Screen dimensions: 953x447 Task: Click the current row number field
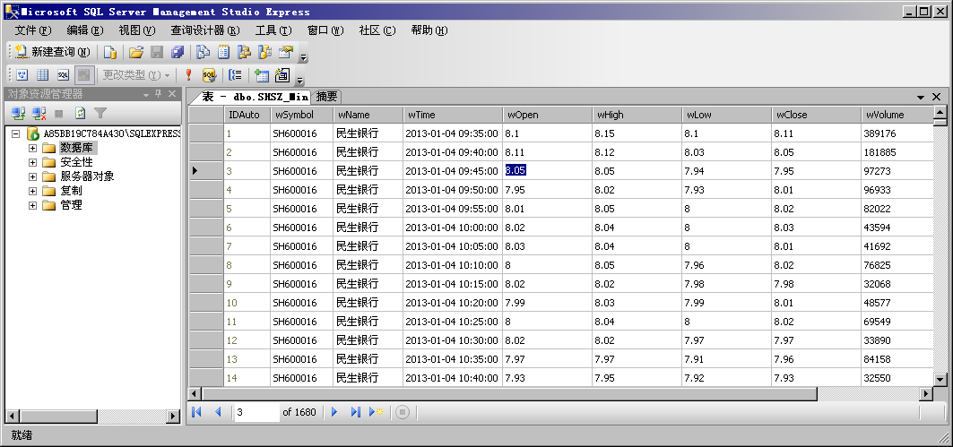(256, 412)
